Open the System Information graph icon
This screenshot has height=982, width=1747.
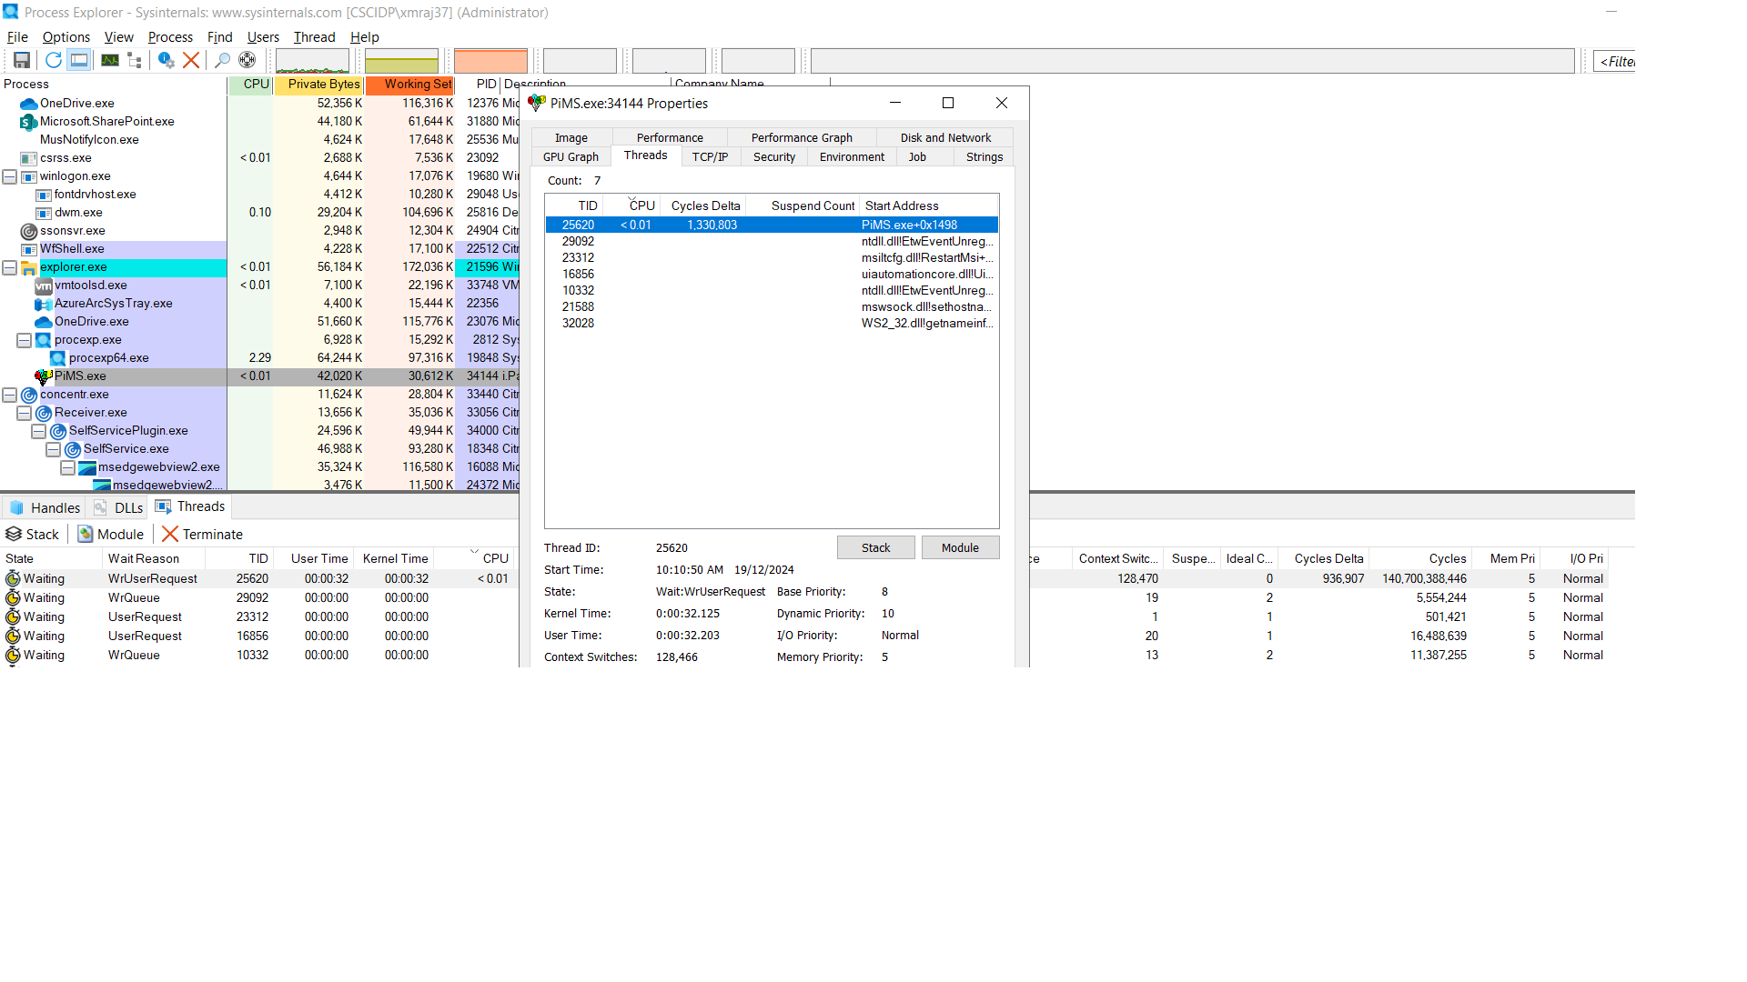[x=110, y=60]
